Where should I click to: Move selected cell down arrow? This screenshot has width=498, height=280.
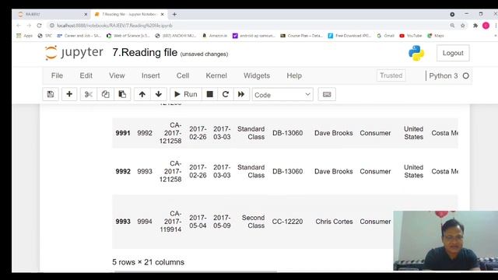click(x=159, y=94)
